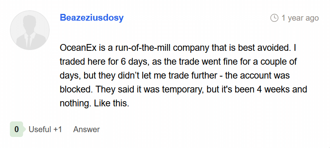The image size is (330, 148).
Task: Click the clock icon beside the timestamp
Action: (274, 18)
